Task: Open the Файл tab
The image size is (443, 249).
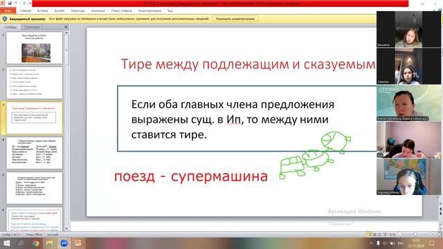Action: [x=8, y=11]
